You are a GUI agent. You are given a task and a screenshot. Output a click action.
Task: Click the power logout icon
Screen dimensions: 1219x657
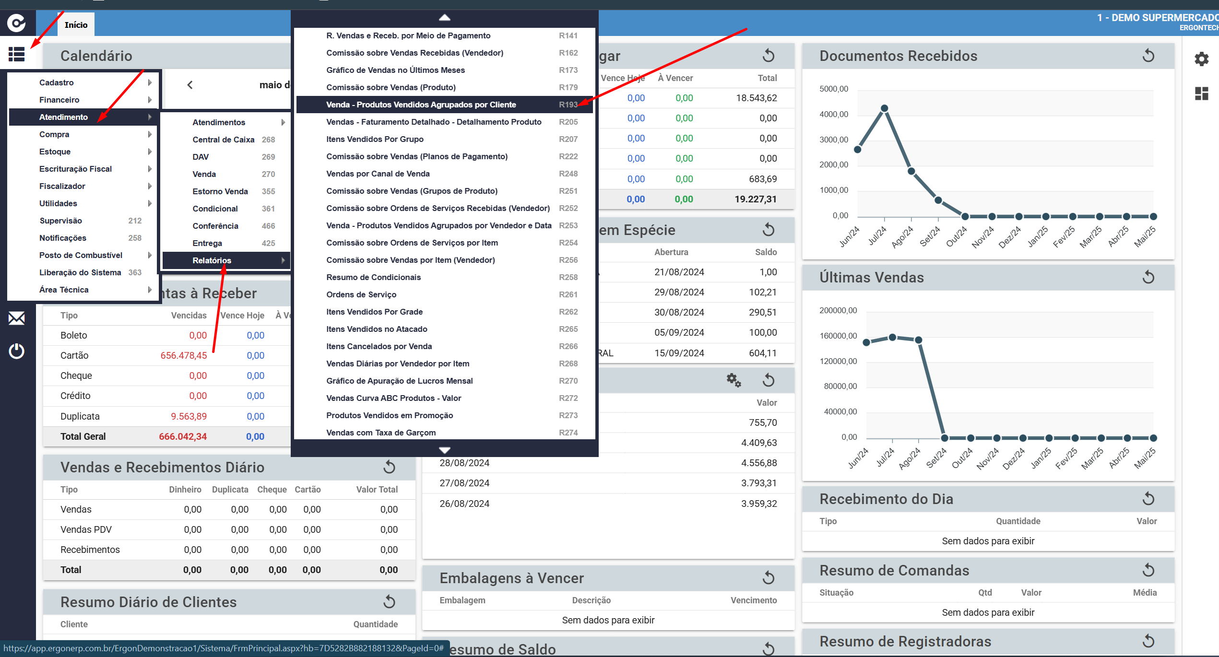(x=17, y=351)
